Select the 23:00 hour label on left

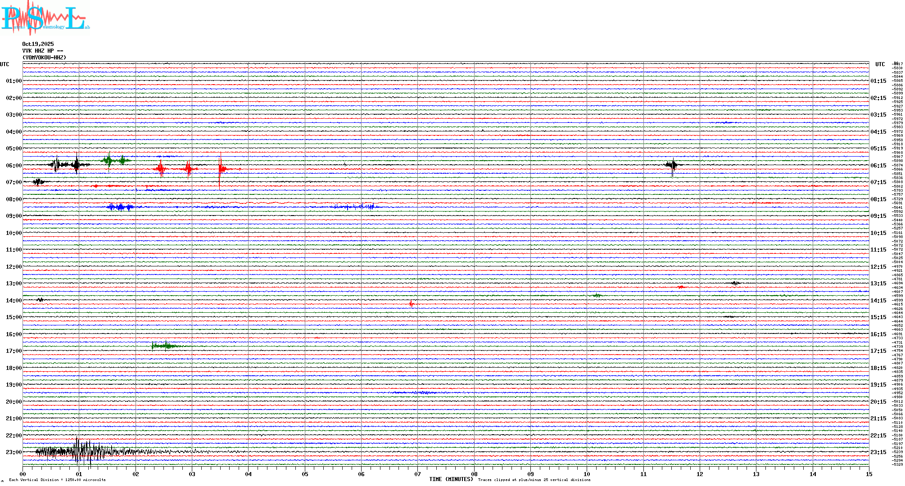click(x=14, y=452)
